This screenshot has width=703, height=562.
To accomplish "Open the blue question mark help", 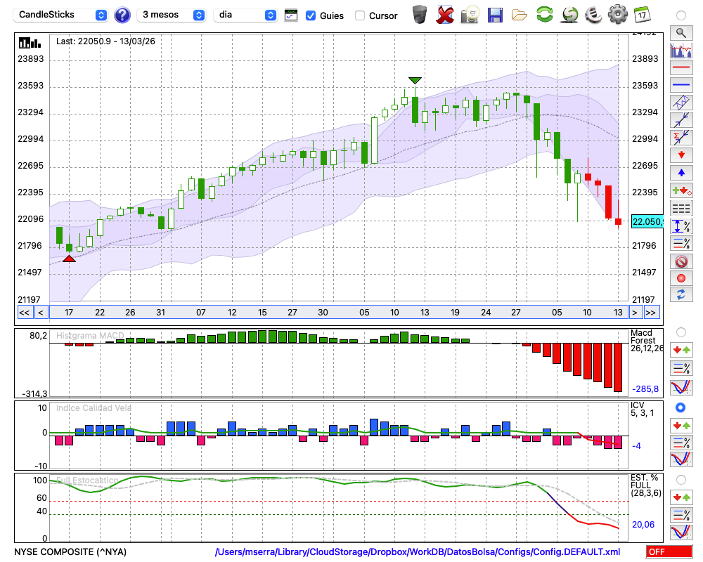I will pyautogui.click(x=122, y=15).
